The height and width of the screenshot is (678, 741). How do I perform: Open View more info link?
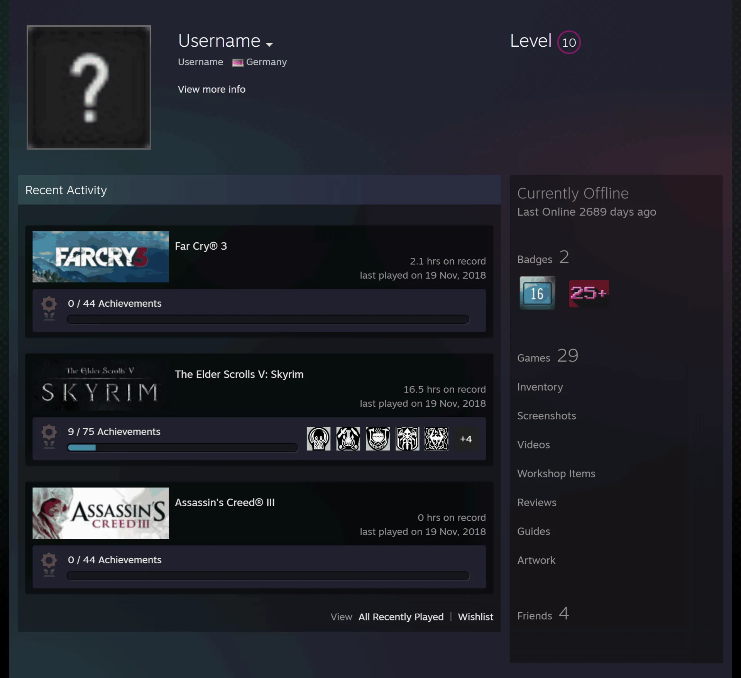click(x=211, y=89)
